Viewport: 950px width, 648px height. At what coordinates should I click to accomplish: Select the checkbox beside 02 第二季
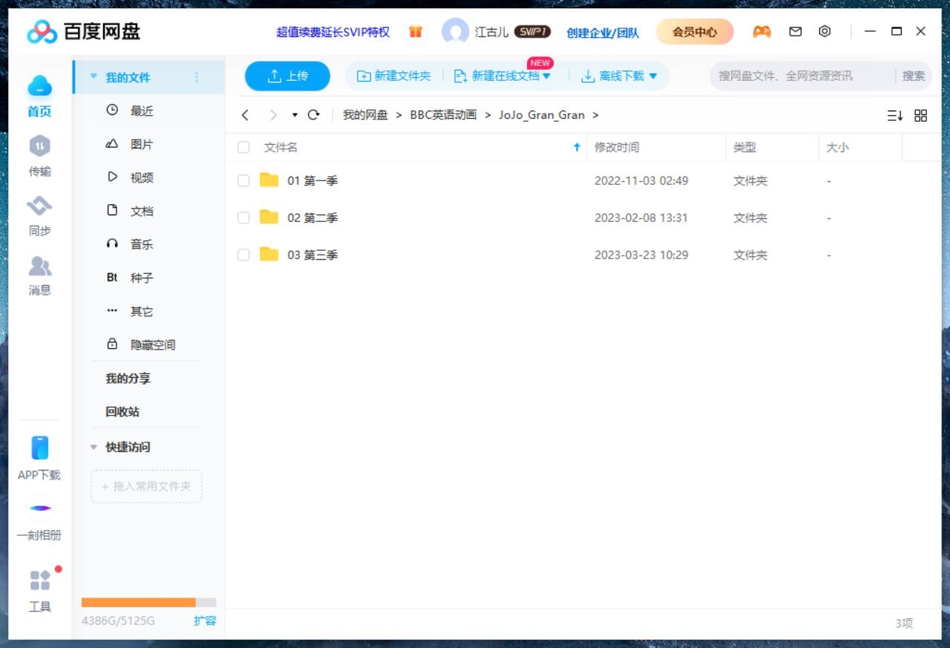pyautogui.click(x=243, y=217)
